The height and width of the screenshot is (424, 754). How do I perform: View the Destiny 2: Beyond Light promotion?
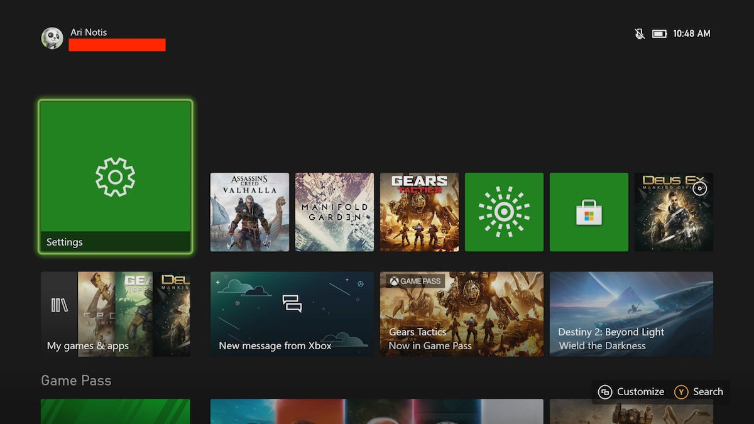(x=631, y=313)
